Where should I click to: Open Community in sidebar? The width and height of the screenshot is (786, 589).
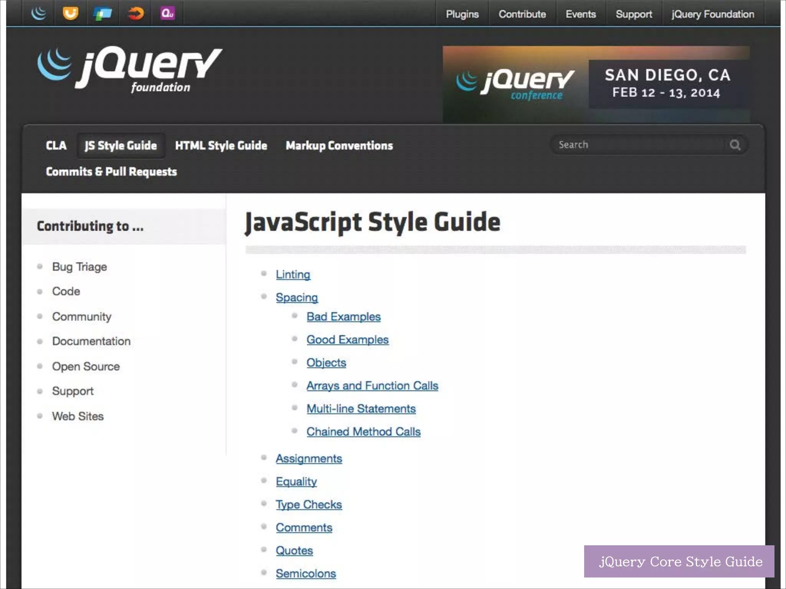(x=82, y=317)
